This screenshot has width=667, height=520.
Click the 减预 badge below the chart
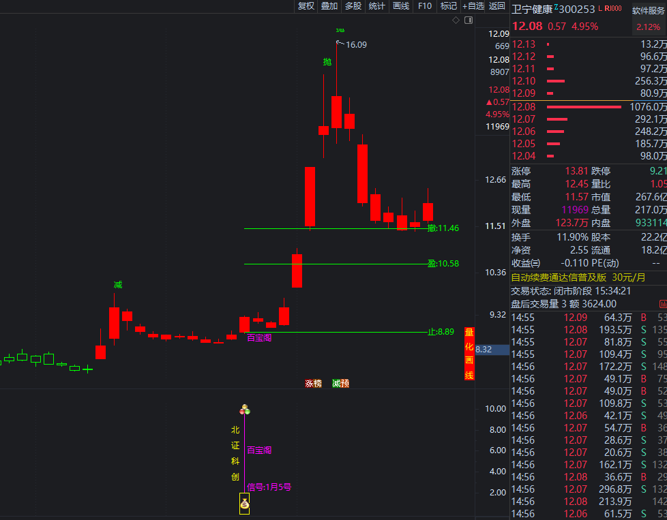click(340, 383)
